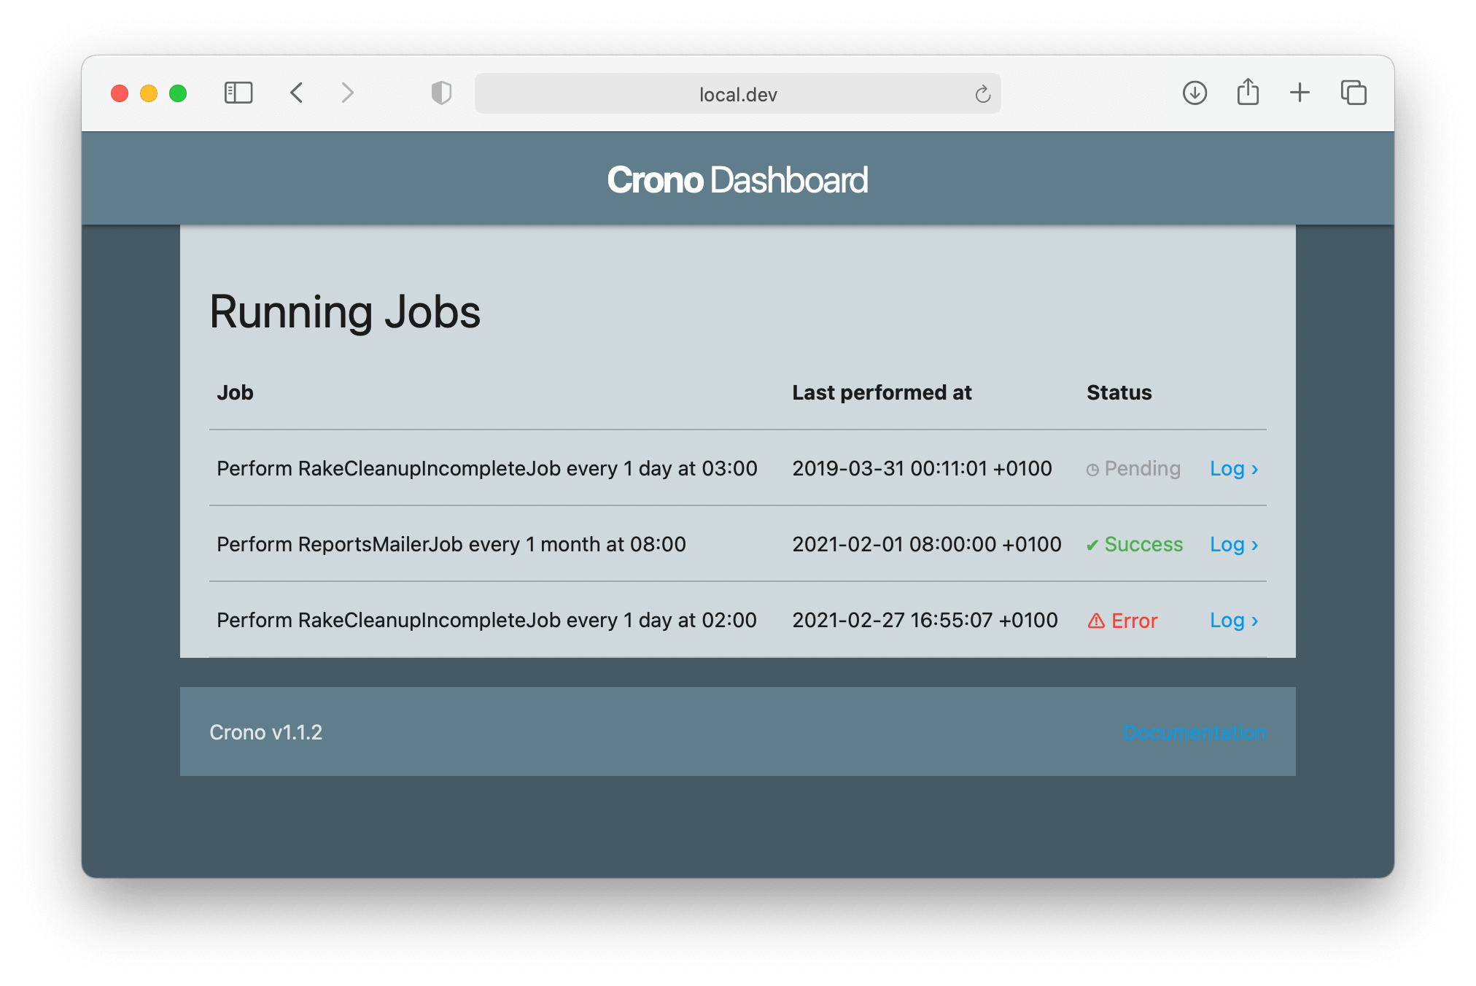Click the Success status text

coord(1143,545)
